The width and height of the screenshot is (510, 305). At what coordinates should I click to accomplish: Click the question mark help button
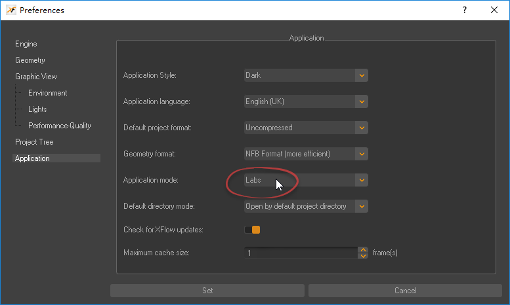pyautogui.click(x=465, y=10)
